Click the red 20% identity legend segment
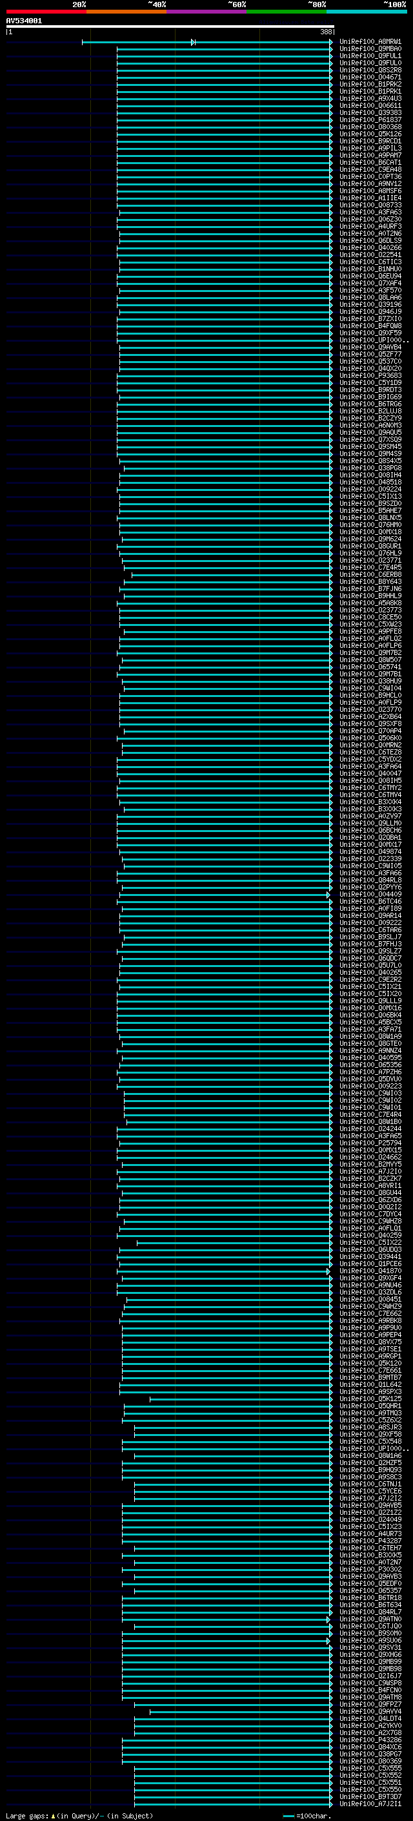Screen dimensions: 413x1821 (x=46, y=12)
